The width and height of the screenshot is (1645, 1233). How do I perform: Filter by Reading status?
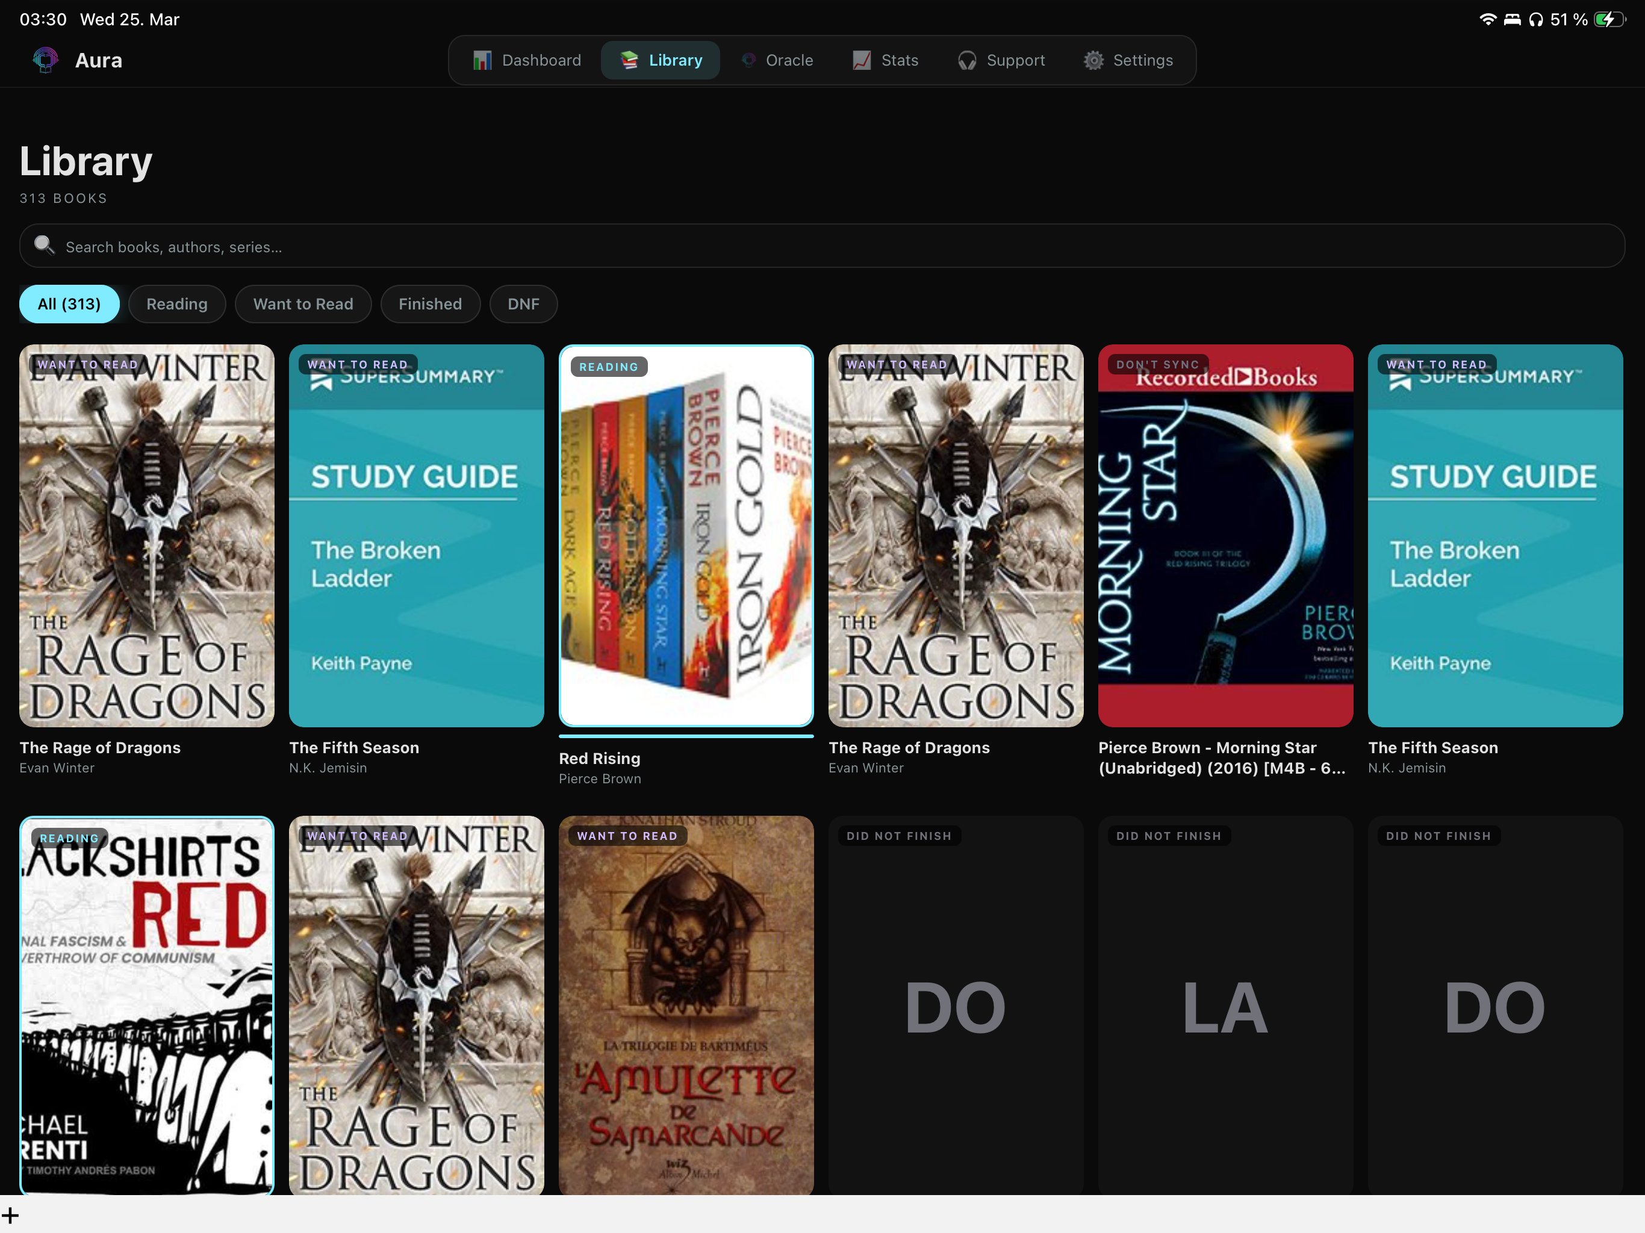pos(177,304)
